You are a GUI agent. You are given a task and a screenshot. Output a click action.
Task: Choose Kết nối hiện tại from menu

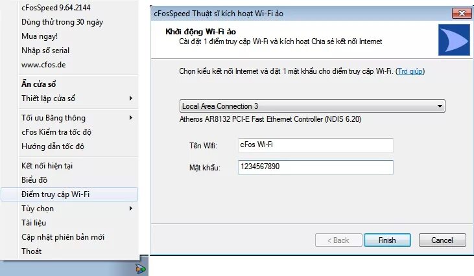(x=69, y=166)
